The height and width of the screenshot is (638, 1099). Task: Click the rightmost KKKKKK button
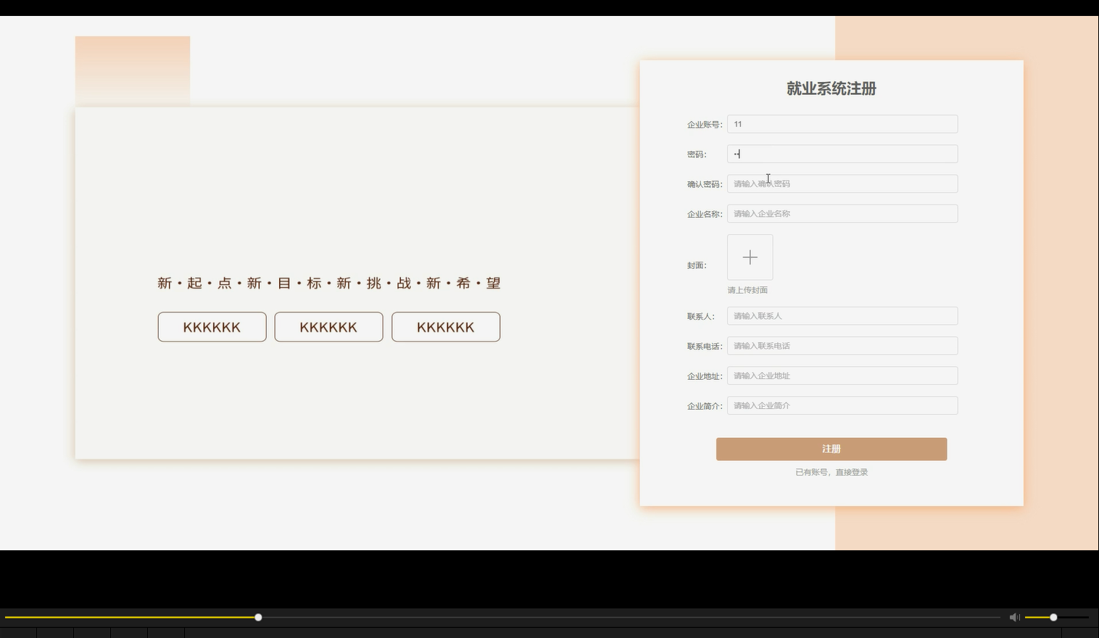[x=446, y=327]
